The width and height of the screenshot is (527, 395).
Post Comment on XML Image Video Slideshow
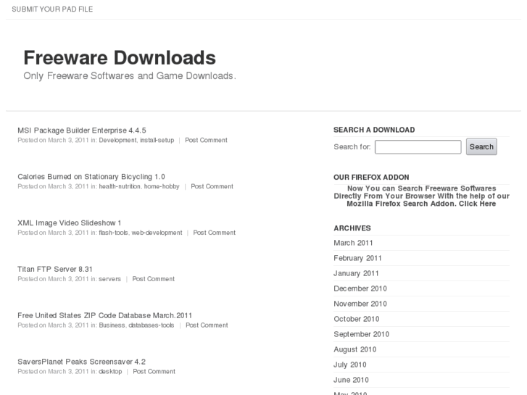point(214,233)
